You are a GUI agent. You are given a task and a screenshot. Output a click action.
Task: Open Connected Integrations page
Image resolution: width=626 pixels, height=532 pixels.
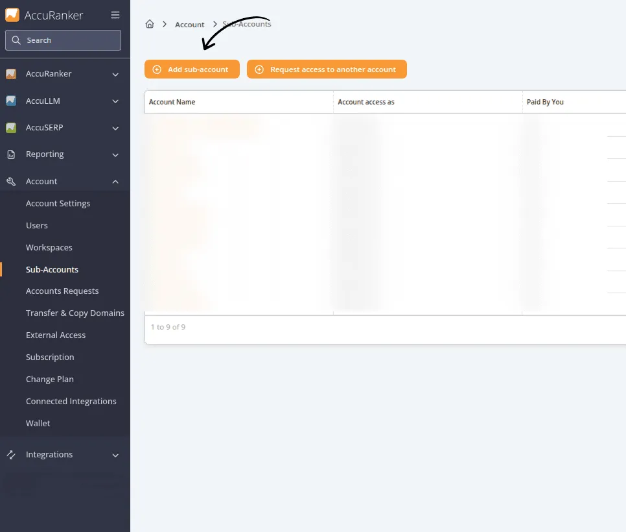point(71,401)
